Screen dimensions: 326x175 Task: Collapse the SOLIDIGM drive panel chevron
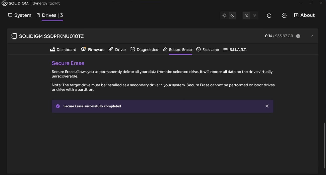[312, 36]
